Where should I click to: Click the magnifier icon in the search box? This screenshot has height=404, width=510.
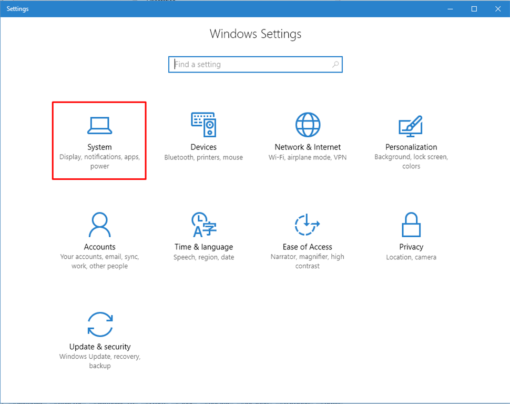[x=335, y=65]
